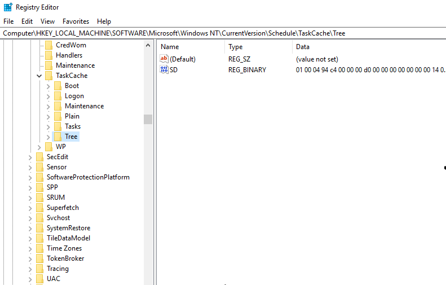Viewport: 446px width, 285px height.
Task: Click the Svchost folder icon
Action: [x=39, y=218]
